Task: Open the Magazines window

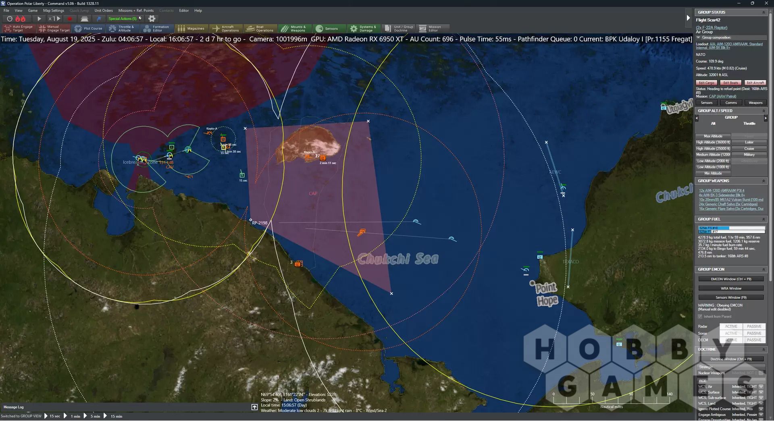Action: (x=191, y=29)
